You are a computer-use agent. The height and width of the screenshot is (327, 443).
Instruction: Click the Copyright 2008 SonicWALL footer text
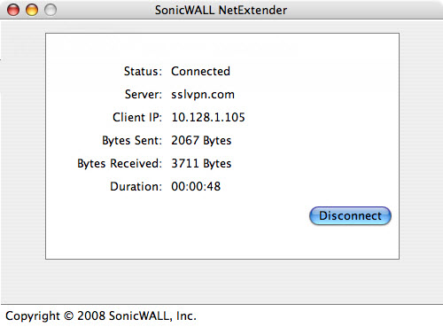click(x=101, y=315)
